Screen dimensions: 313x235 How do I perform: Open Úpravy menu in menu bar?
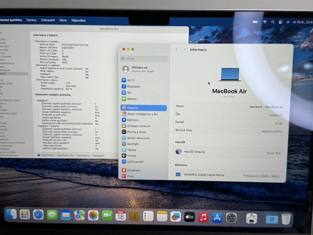point(31,20)
